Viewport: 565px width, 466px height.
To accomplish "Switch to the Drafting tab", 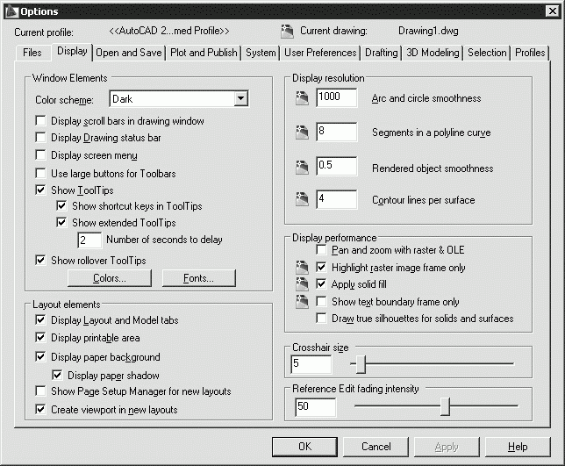I will [381, 53].
